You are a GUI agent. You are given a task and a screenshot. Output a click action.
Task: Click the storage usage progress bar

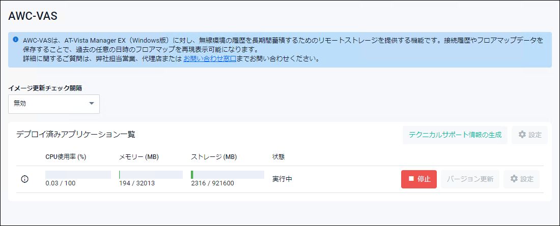pos(228,175)
